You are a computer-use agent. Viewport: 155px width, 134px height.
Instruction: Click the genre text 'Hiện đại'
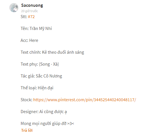[x=46, y=88]
